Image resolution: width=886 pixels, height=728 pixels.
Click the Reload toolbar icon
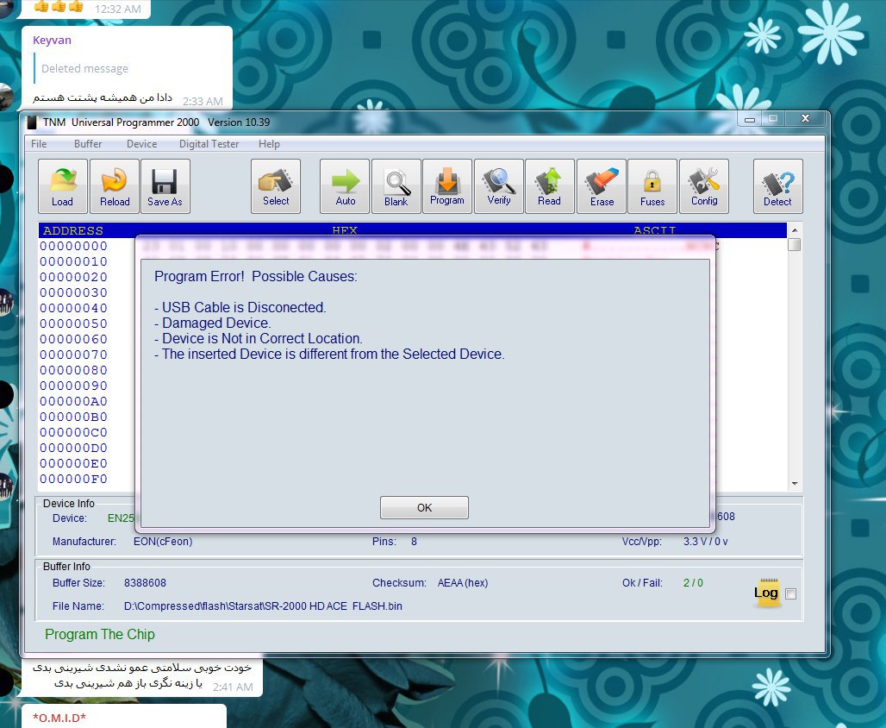click(x=115, y=186)
